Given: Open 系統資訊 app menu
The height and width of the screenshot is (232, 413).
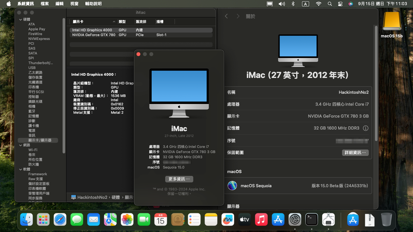Looking at the screenshot, I should (x=25, y=4).
